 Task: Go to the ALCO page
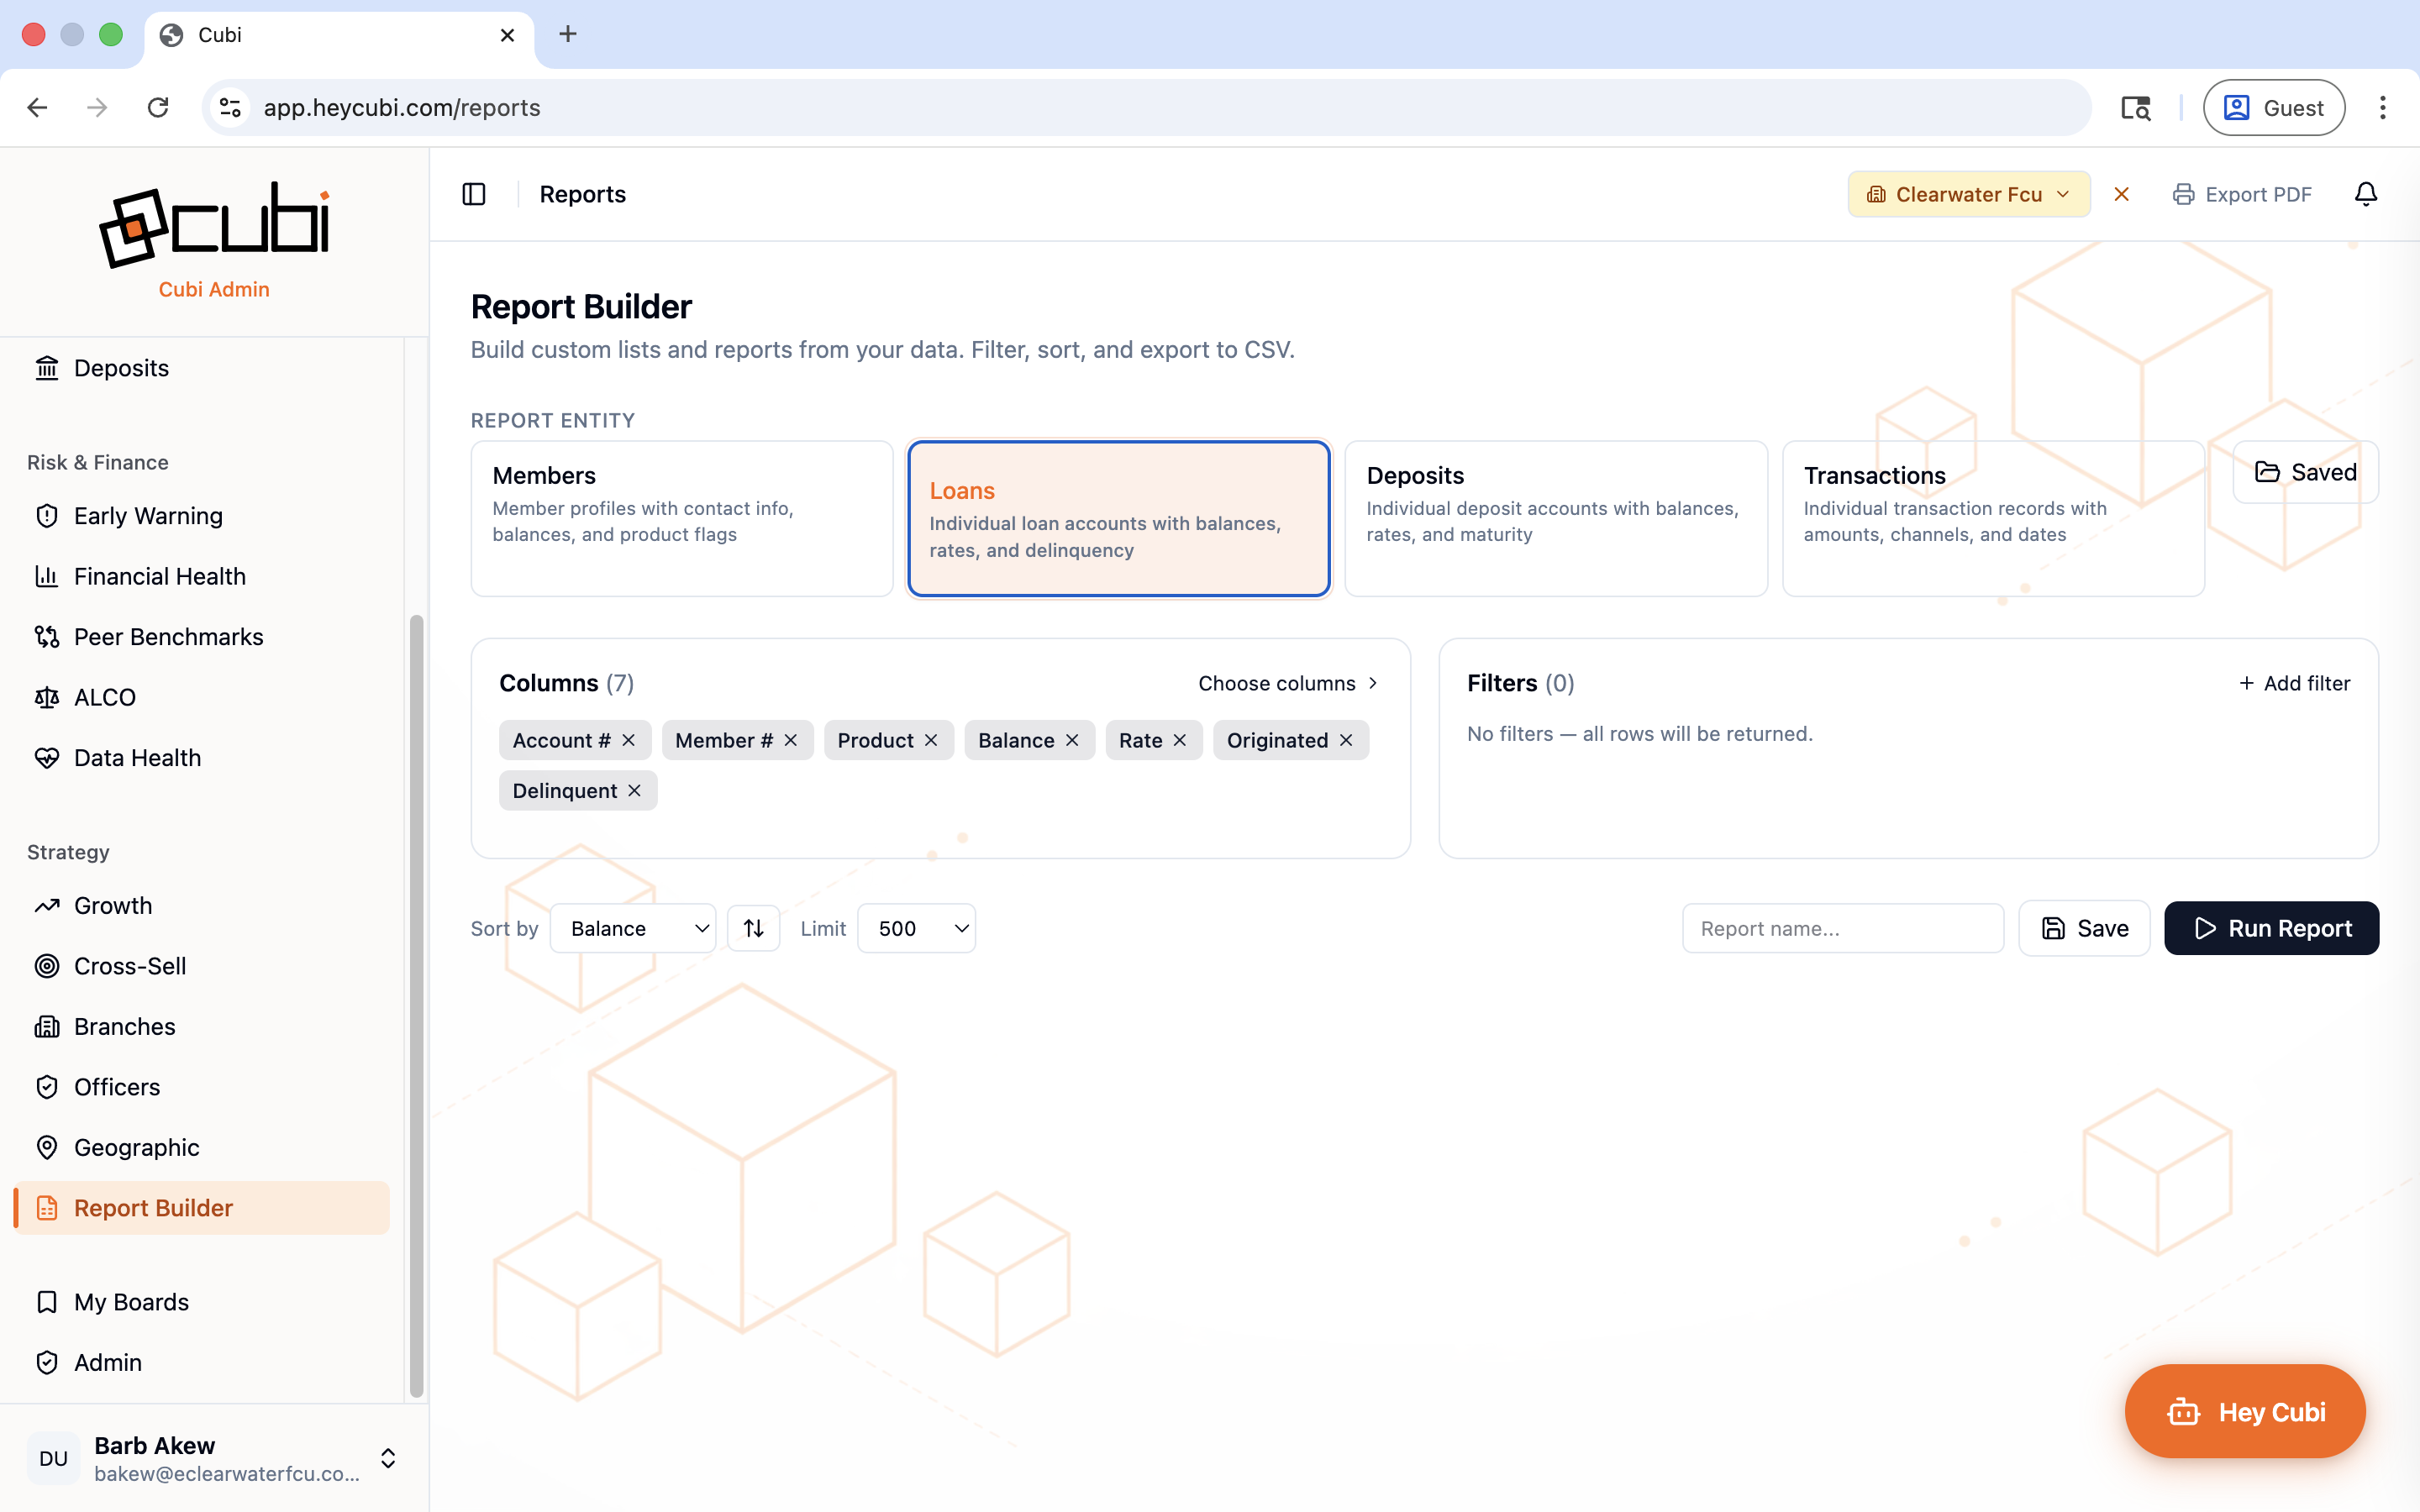pos(105,696)
